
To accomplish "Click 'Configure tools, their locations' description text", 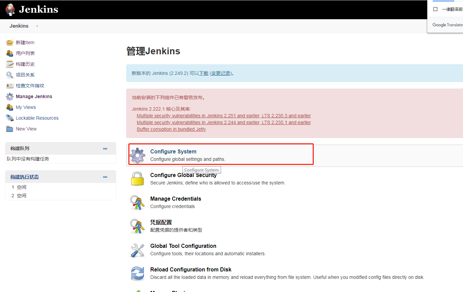I will pyautogui.click(x=208, y=254).
